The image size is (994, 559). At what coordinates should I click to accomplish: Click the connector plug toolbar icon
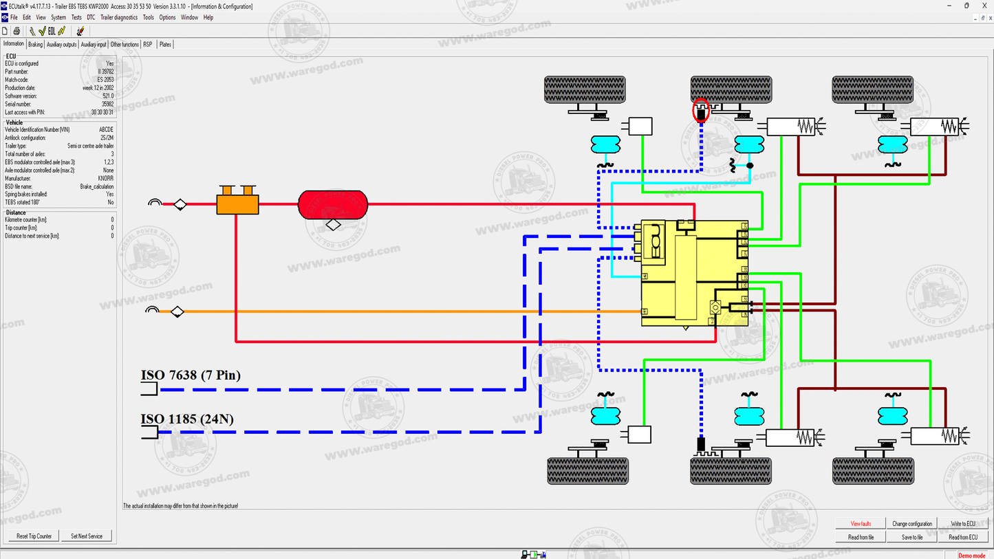click(x=80, y=31)
